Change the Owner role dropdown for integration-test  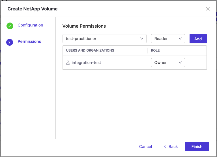[168, 63]
